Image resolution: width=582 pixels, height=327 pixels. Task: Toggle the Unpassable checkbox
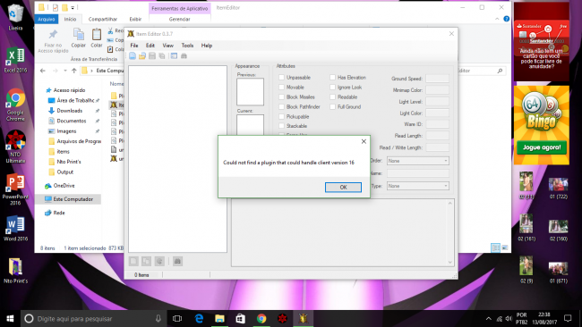281,78
